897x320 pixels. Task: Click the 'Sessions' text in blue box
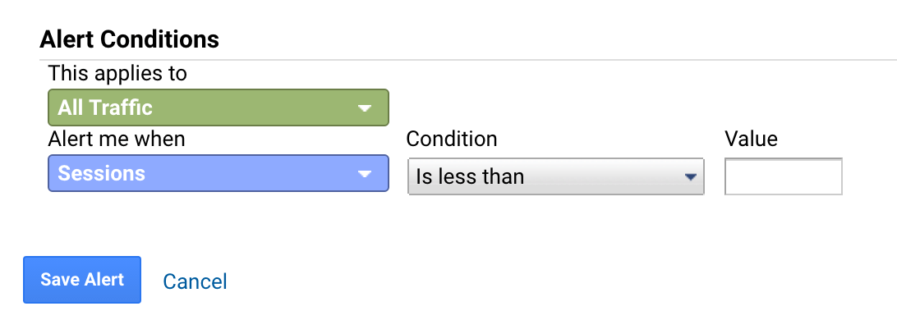click(x=101, y=173)
